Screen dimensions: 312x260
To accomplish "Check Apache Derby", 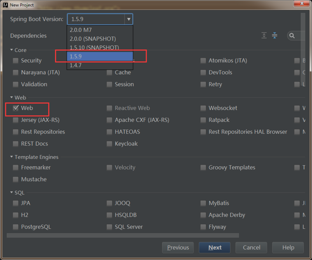I will coord(203,215).
